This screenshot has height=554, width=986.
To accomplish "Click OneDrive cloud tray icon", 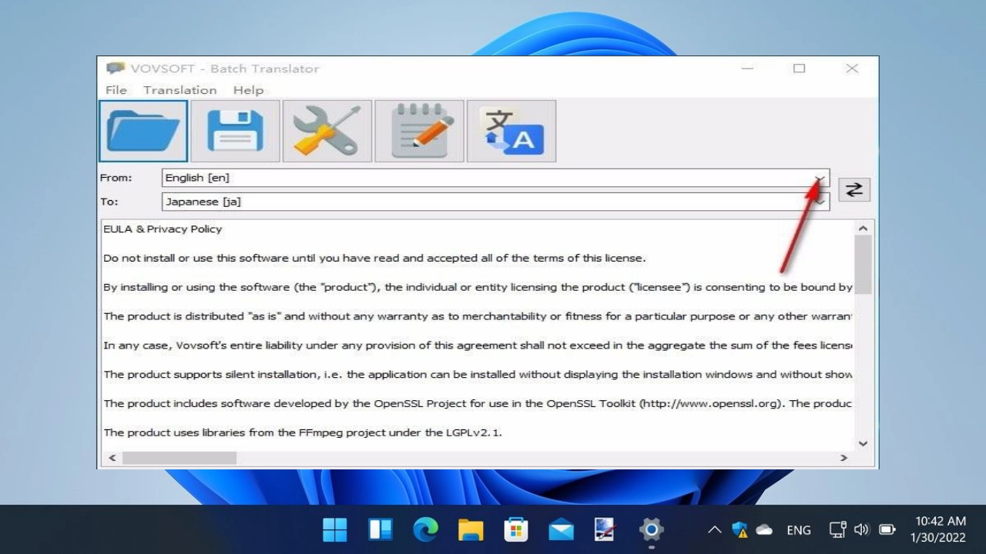I will click(x=764, y=529).
